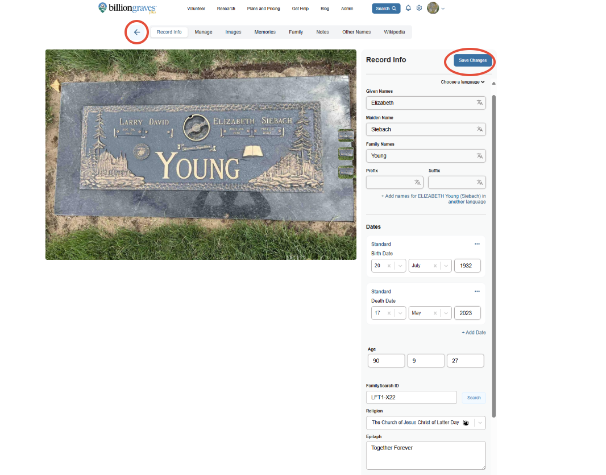Viewport: 606px width, 475px height.
Task: Clear the death month May
Action: click(x=435, y=313)
